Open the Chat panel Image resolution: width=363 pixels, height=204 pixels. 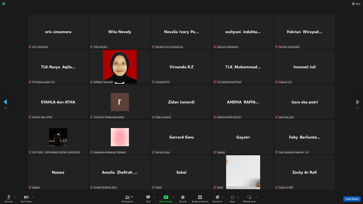click(148, 198)
